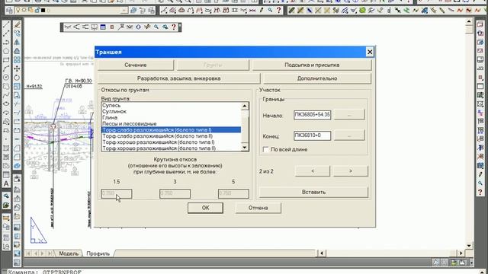
Task: Click the pick button next to Конец
Action: point(349,135)
